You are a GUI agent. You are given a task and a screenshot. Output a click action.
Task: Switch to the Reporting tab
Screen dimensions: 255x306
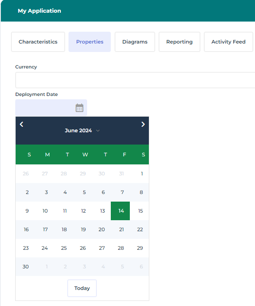pos(179,42)
